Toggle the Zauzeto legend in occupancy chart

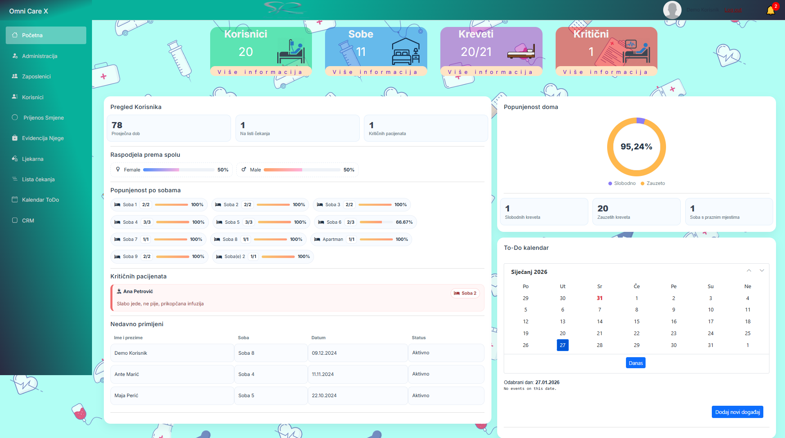653,183
